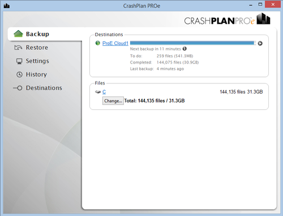The height and width of the screenshot is (216, 283).
Task: Click the CrashPlan title bar app icon
Action: click(x=7, y=6)
